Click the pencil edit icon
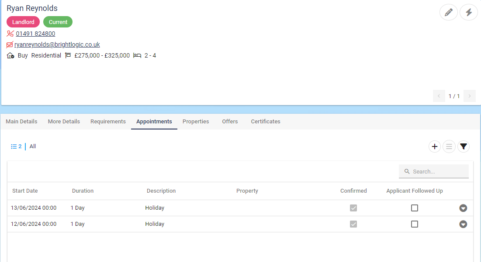The height and width of the screenshot is (262, 481). pos(449,12)
